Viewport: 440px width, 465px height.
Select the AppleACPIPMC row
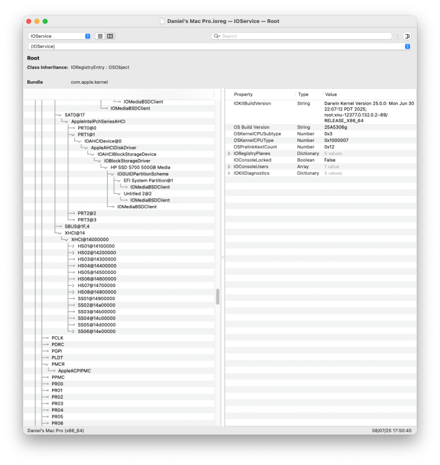(x=119, y=371)
